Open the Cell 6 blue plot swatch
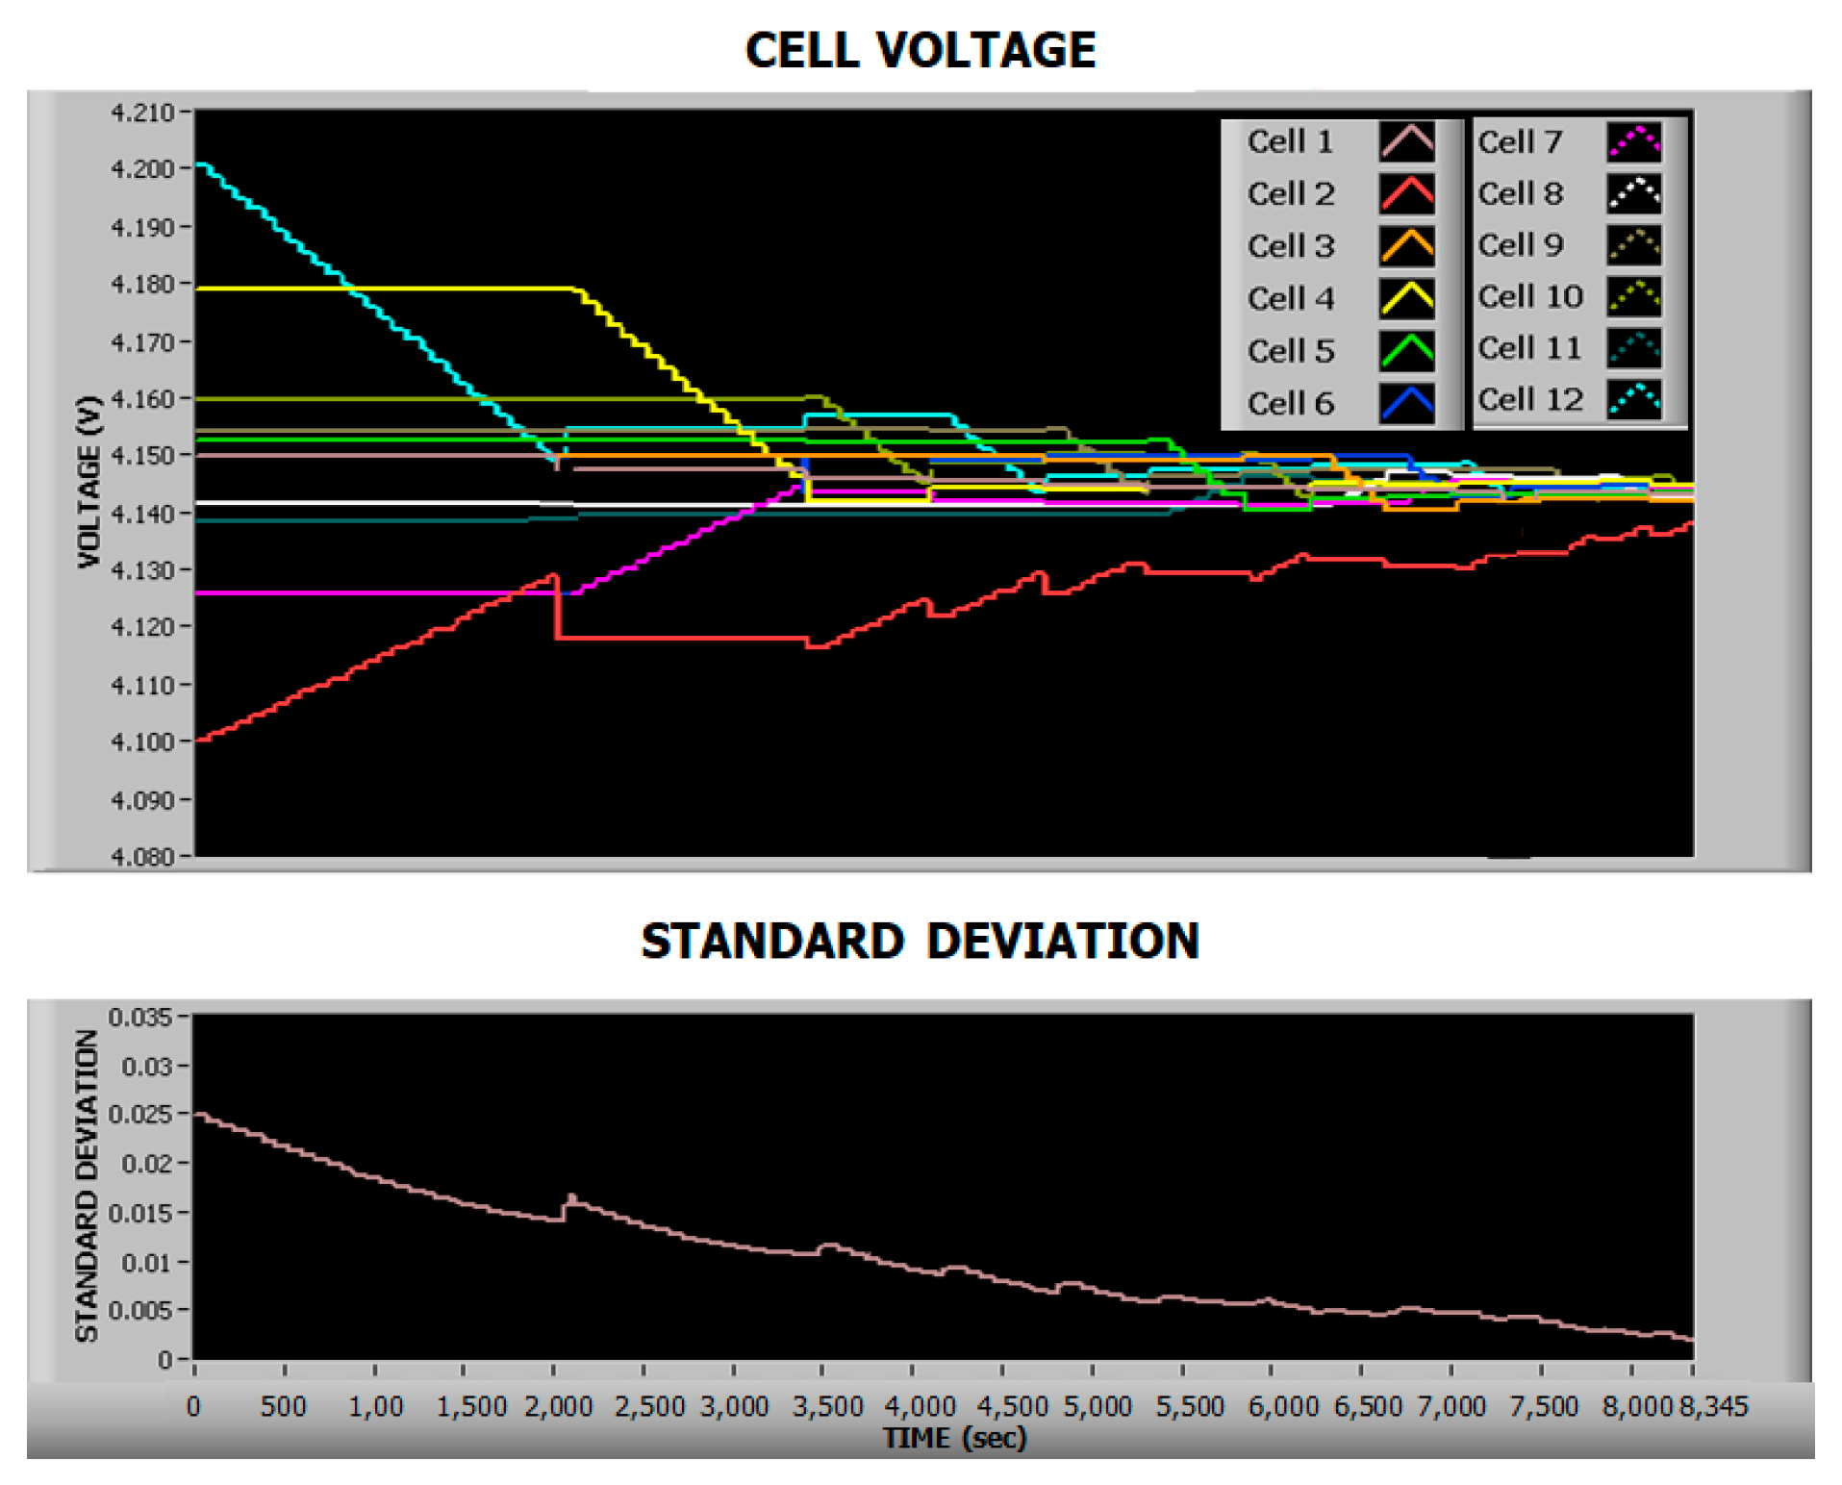1842x1485 pixels. tap(1406, 403)
